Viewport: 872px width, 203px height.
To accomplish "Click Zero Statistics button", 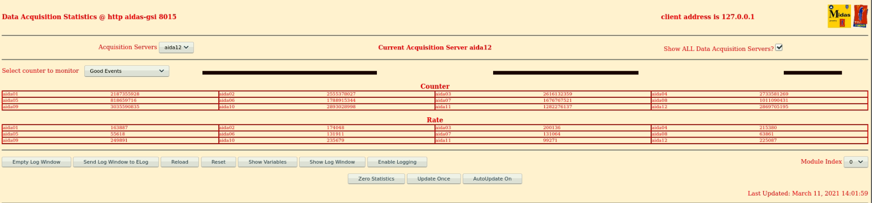I will (x=376, y=179).
